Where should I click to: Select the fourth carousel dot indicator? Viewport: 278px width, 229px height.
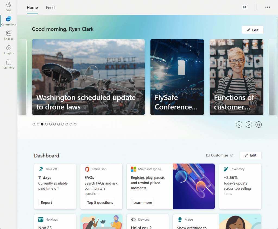pyautogui.click(x=46, y=124)
